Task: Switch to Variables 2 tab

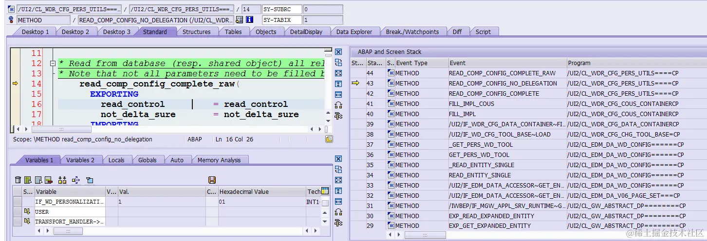Action: coord(81,160)
